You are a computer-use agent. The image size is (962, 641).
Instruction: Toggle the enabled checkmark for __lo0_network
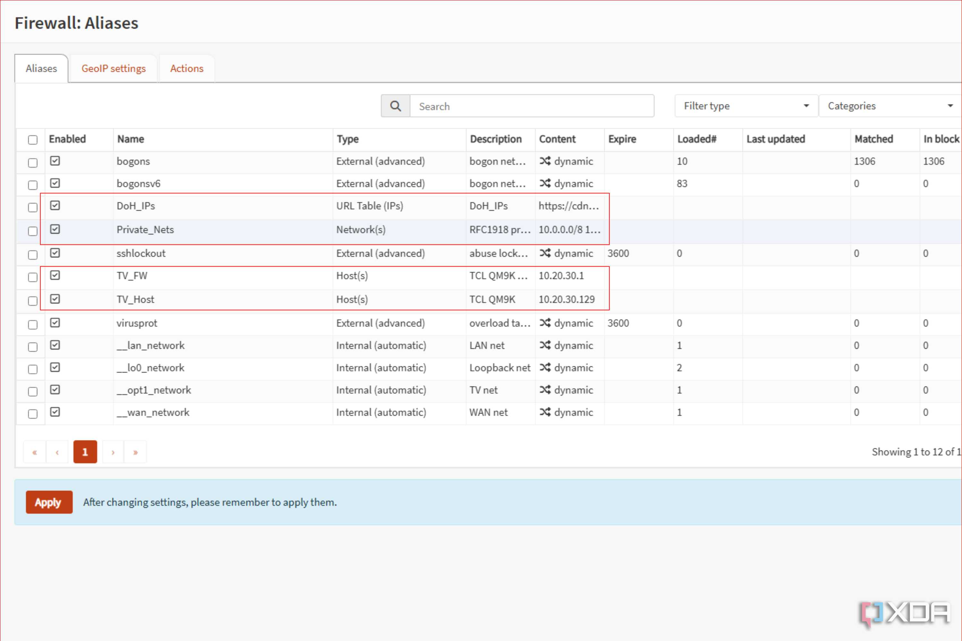[x=55, y=367]
